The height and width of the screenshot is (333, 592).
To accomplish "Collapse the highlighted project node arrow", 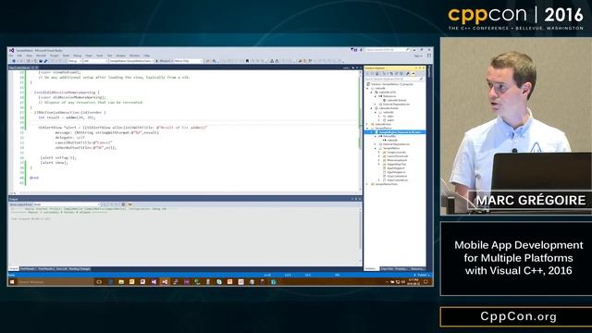I will pyautogui.click(x=372, y=132).
